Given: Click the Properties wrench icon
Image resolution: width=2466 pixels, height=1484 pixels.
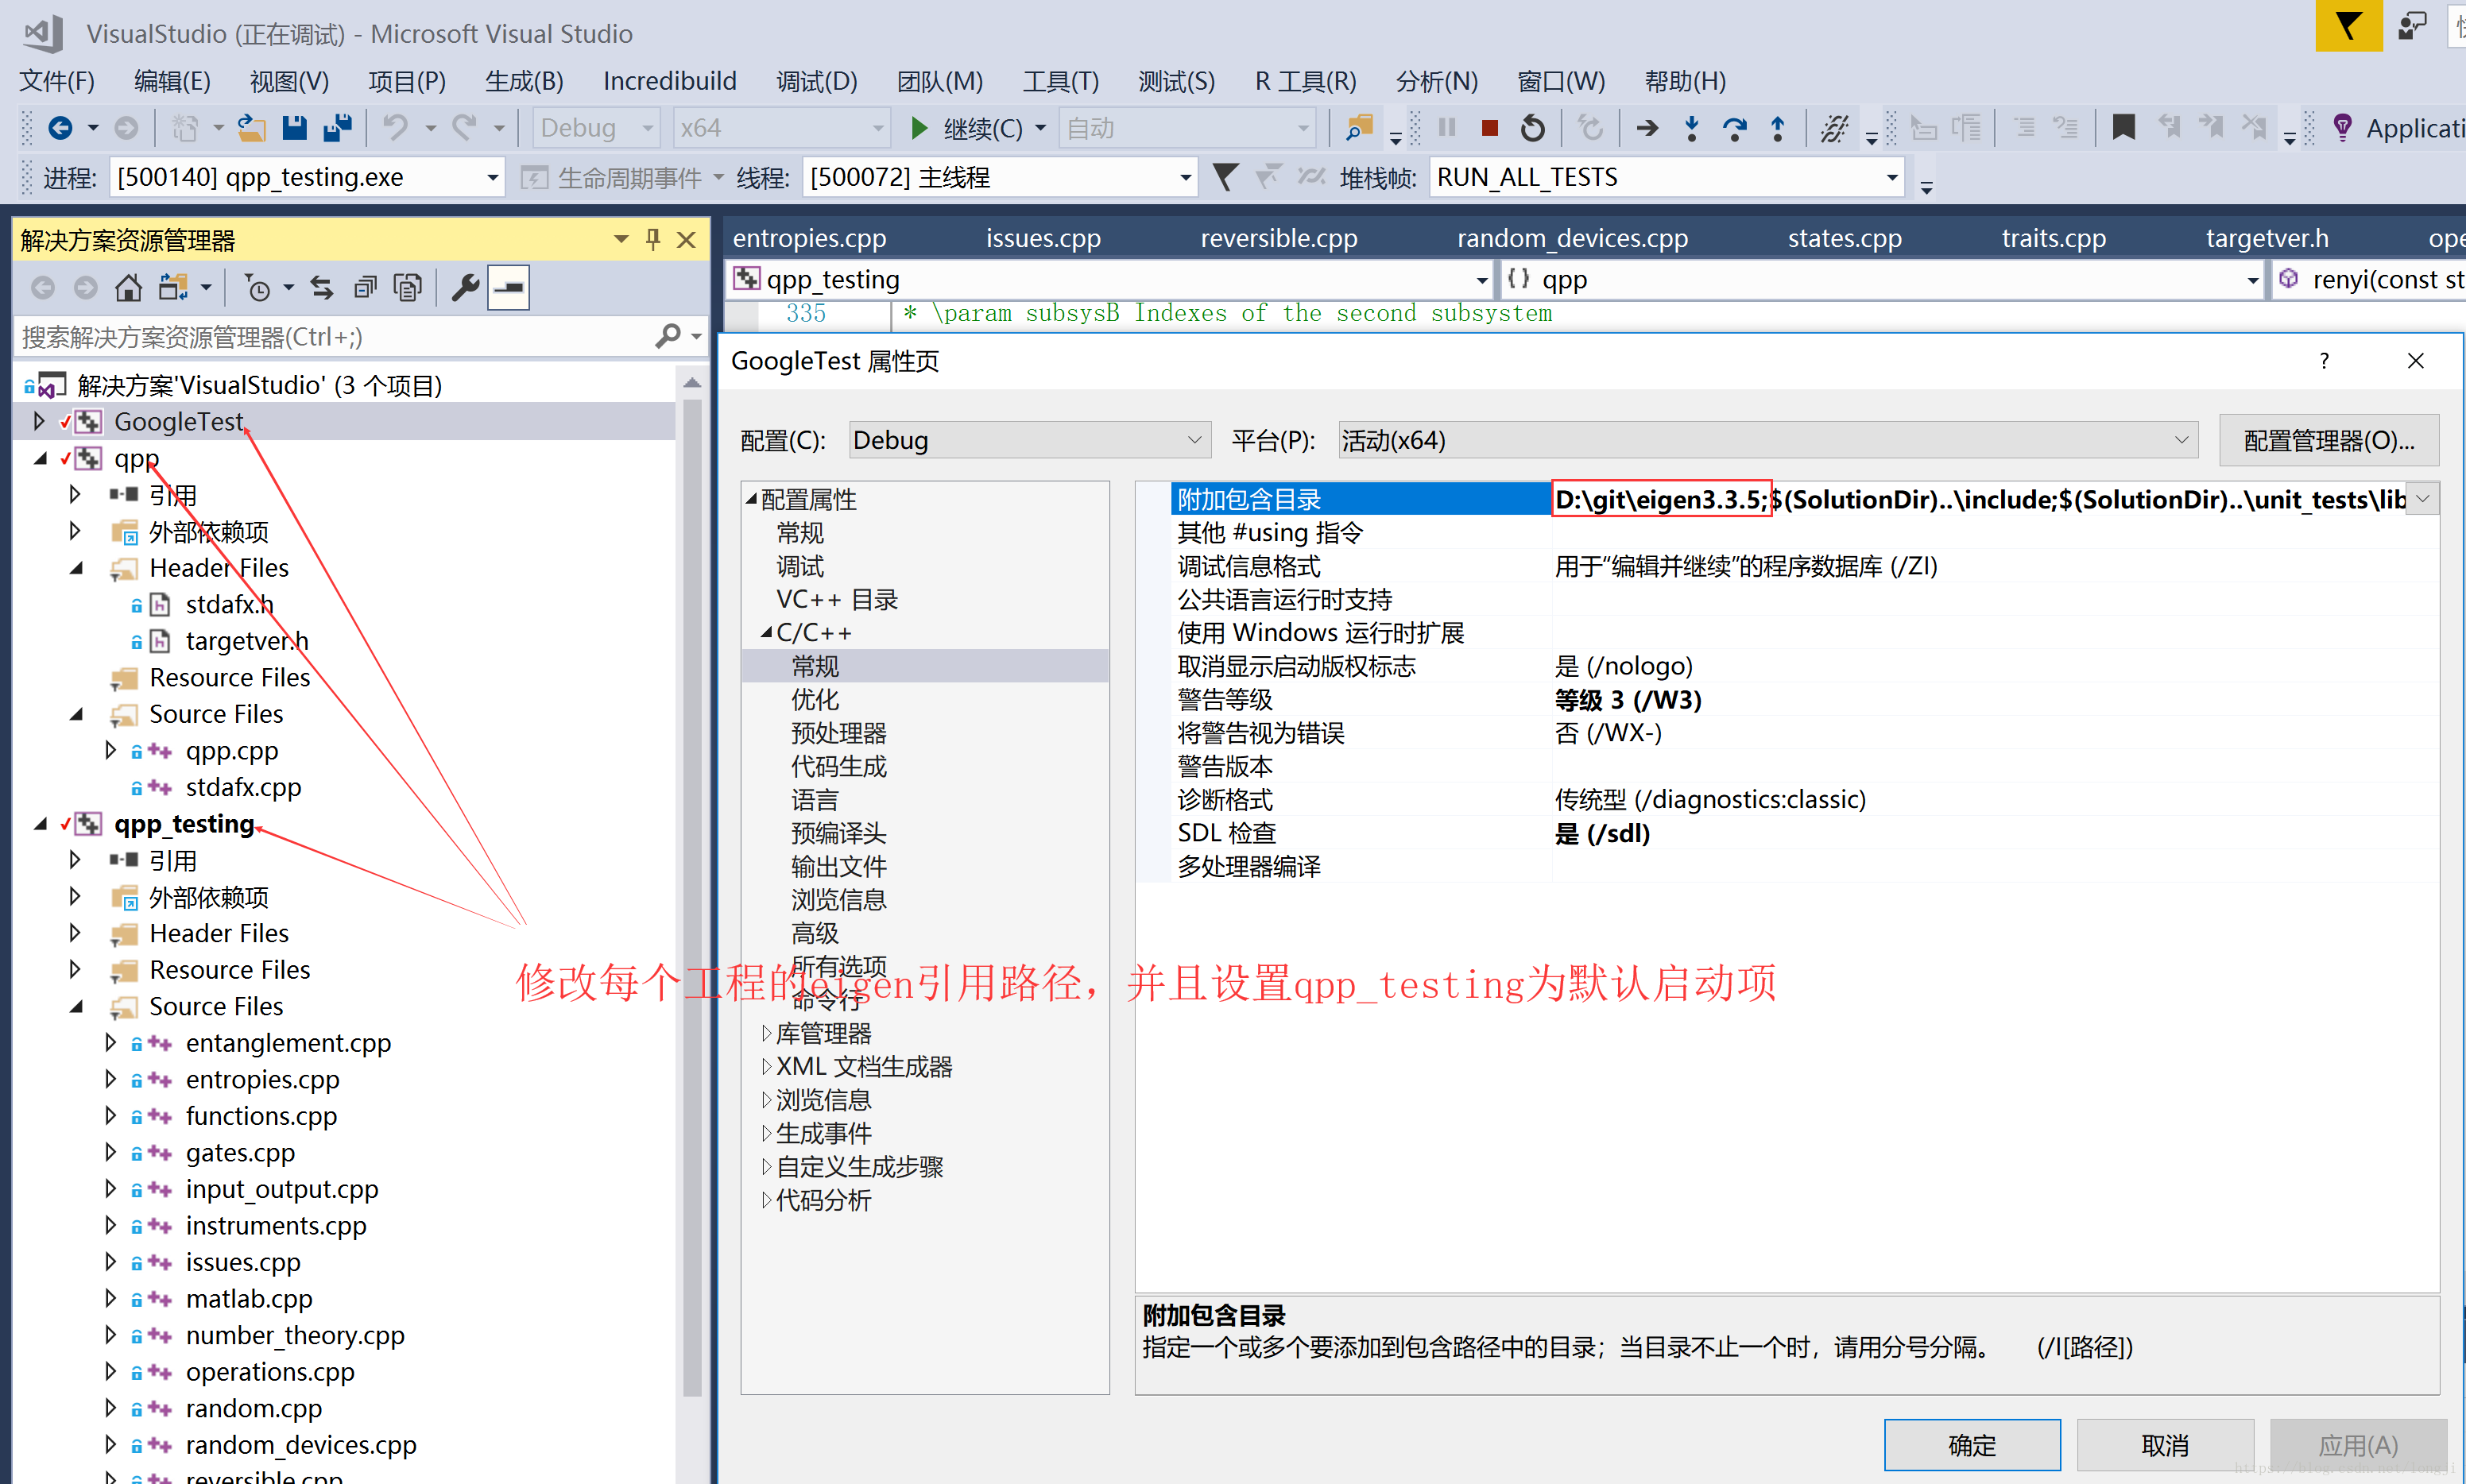Looking at the screenshot, I should (465, 288).
